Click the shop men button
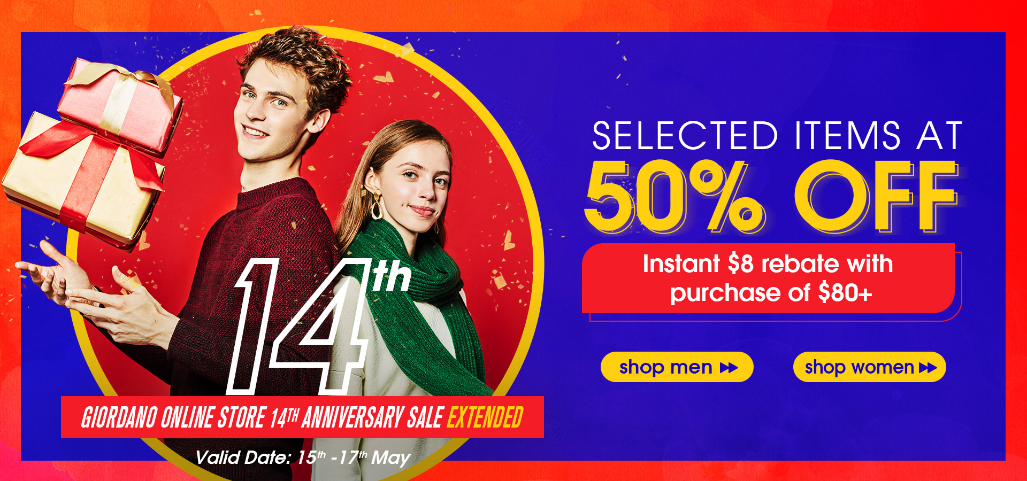 [677, 367]
